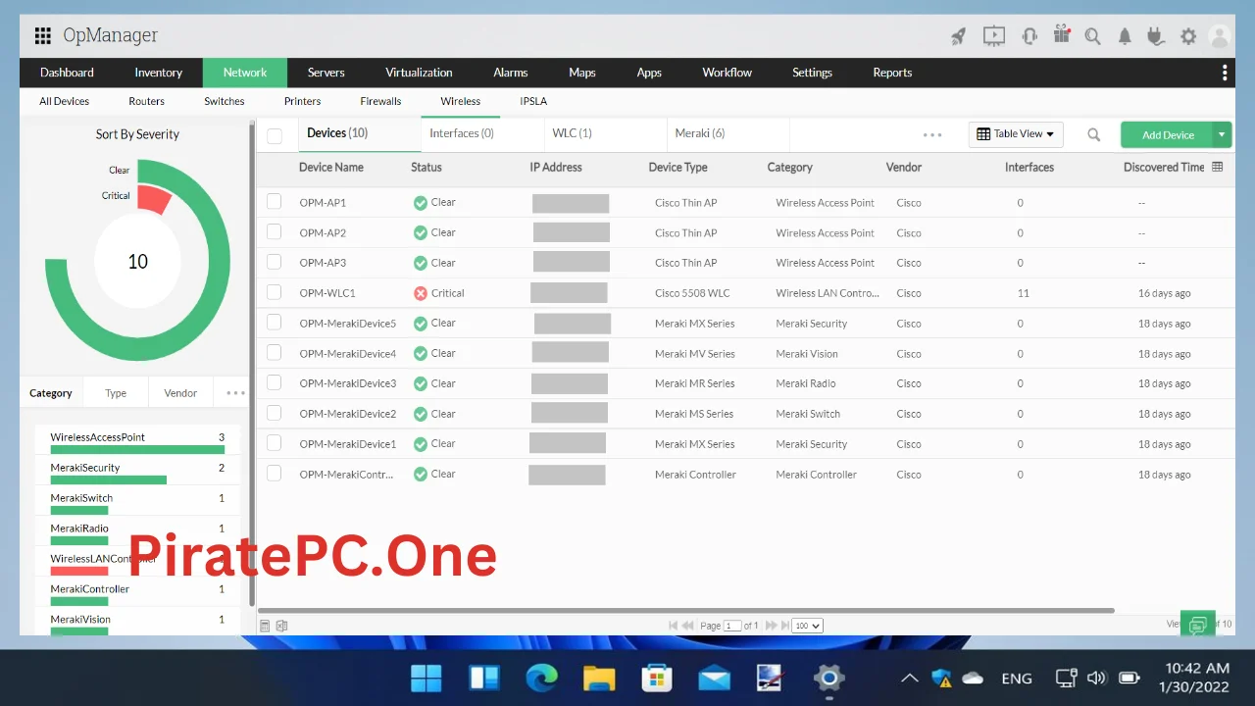Viewport: 1255px width, 706px height.
Task: Open the apps grid menu icon
Action: [42, 36]
